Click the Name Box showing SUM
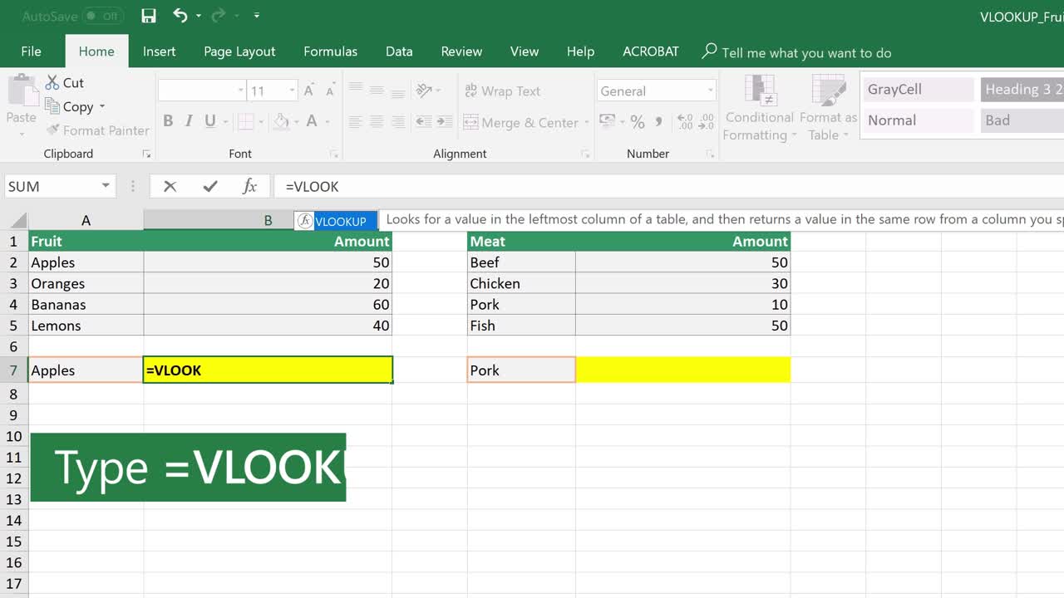The width and height of the screenshot is (1064, 598). [58, 186]
